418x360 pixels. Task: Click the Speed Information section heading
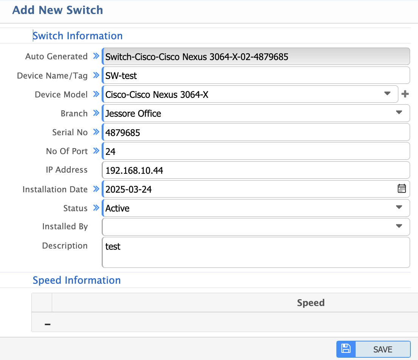pyautogui.click(x=77, y=280)
